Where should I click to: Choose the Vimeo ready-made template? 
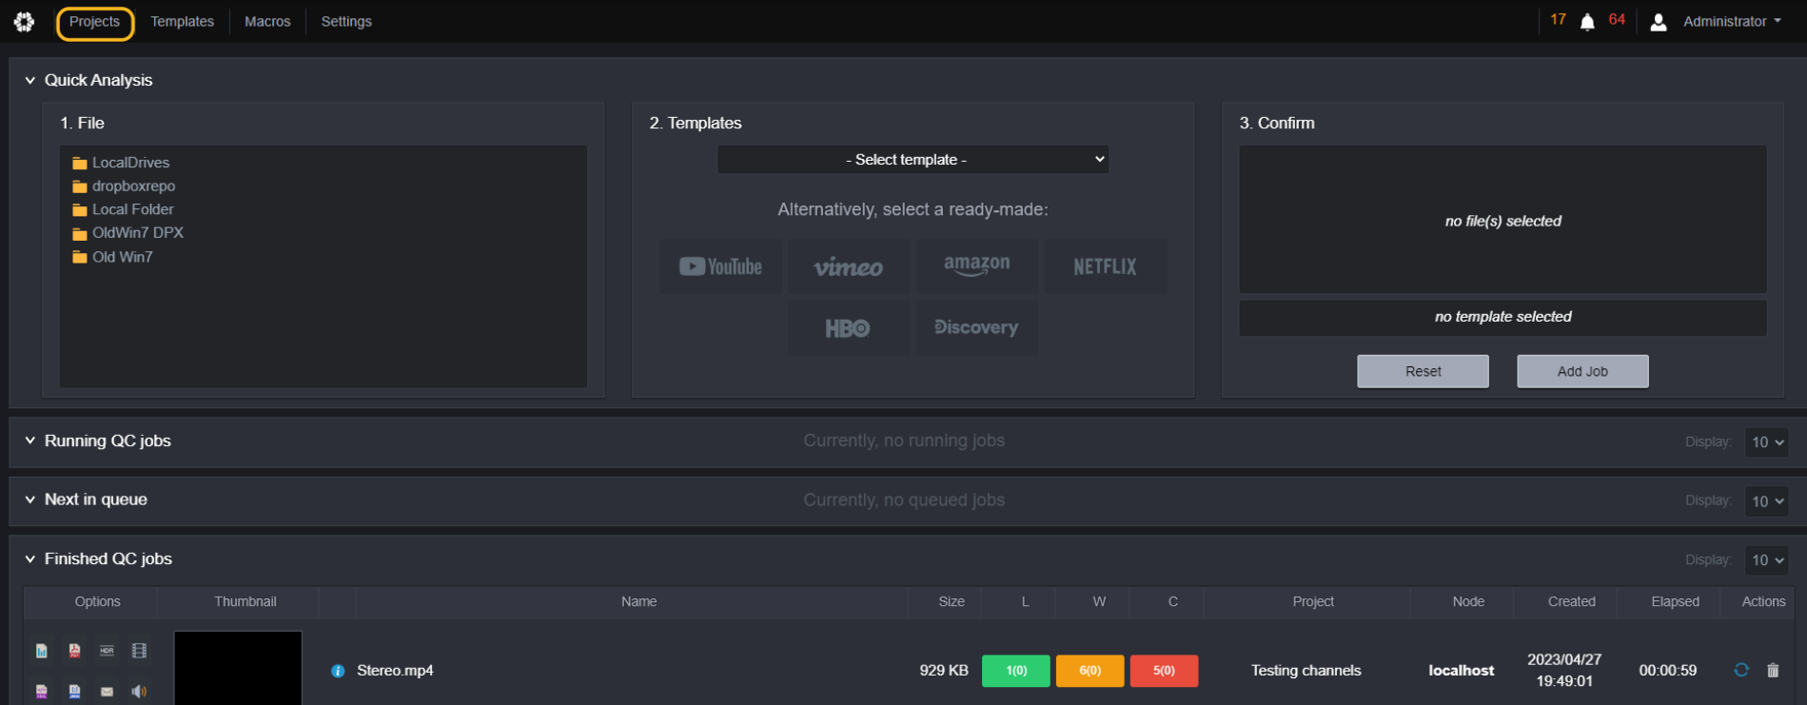tap(848, 266)
